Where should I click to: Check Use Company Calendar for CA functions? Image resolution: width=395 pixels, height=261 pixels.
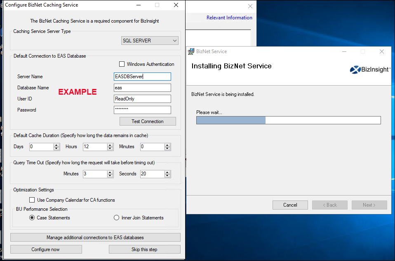coord(32,200)
